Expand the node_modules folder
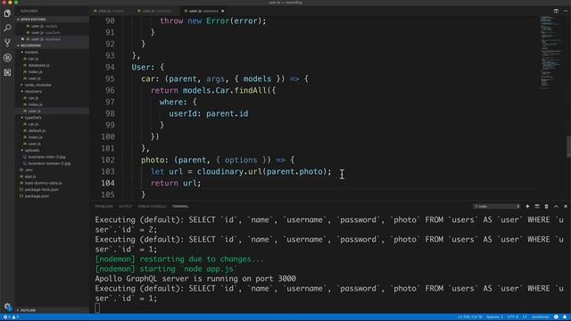 click(x=37, y=85)
